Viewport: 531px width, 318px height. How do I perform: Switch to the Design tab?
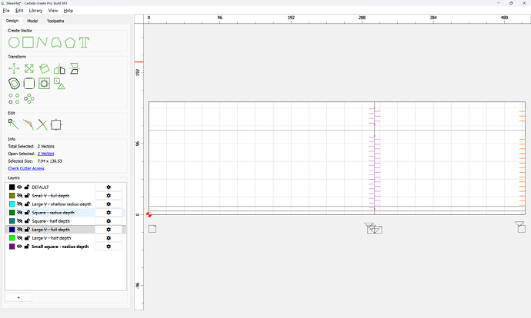[x=12, y=21]
